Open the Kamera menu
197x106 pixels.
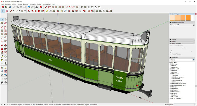click(20, 4)
